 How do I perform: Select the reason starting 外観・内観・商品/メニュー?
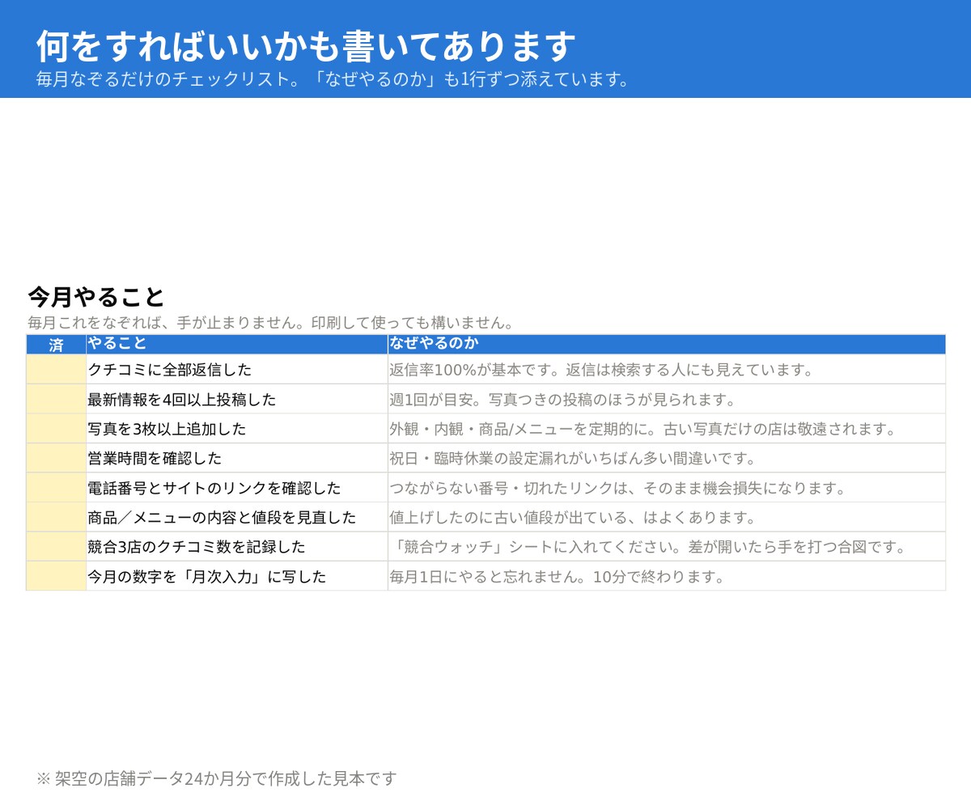[x=667, y=429]
